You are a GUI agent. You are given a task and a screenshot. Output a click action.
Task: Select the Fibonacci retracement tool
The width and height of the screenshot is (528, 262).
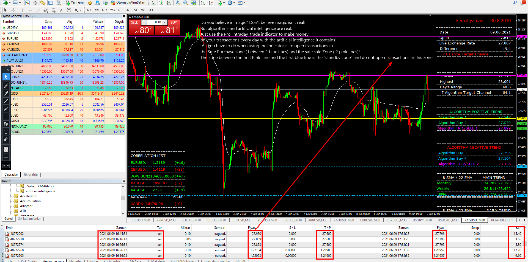pos(53,10)
